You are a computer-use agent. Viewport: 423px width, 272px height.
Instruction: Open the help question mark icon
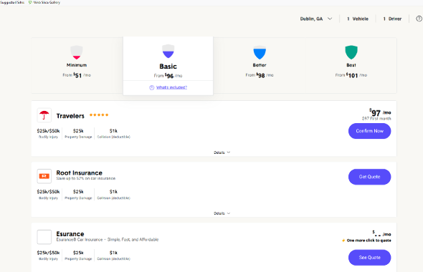point(419,19)
